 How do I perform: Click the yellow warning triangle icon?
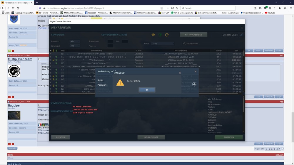(120, 82)
